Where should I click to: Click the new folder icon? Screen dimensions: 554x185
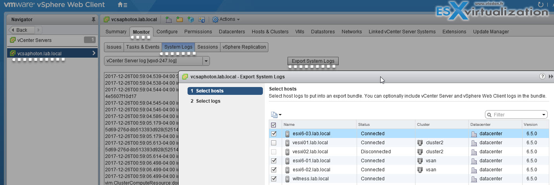click(x=180, y=19)
